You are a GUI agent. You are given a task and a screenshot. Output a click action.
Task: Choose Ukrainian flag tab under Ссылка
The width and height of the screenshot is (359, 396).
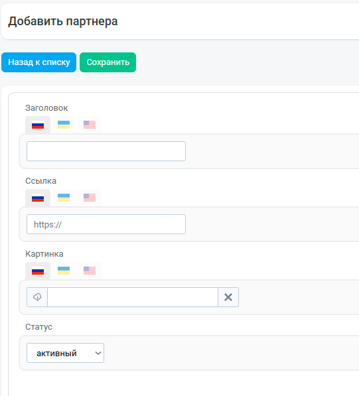click(64, 198)
